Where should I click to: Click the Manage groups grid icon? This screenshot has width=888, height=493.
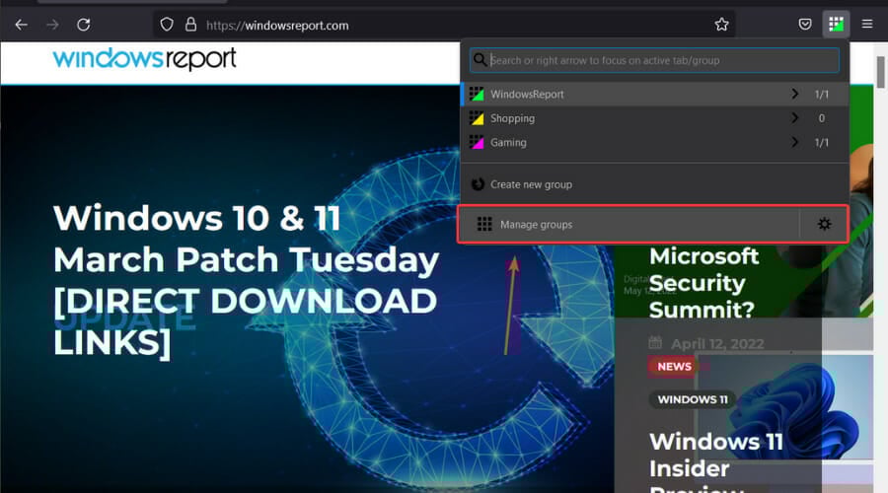(x=484, y=224)
